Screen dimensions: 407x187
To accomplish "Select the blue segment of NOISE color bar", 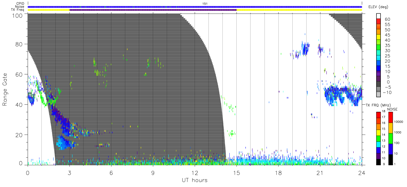I will click(391, 149).
